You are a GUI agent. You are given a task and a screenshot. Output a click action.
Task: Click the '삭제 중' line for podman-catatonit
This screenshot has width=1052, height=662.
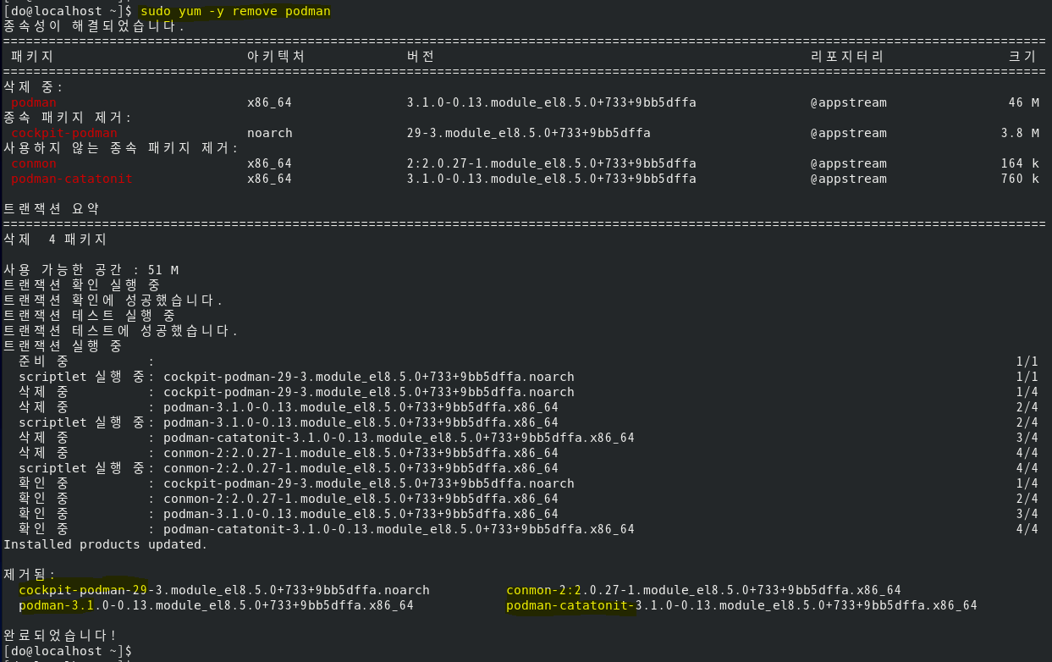pyautogui.click(x=528, y=438)
